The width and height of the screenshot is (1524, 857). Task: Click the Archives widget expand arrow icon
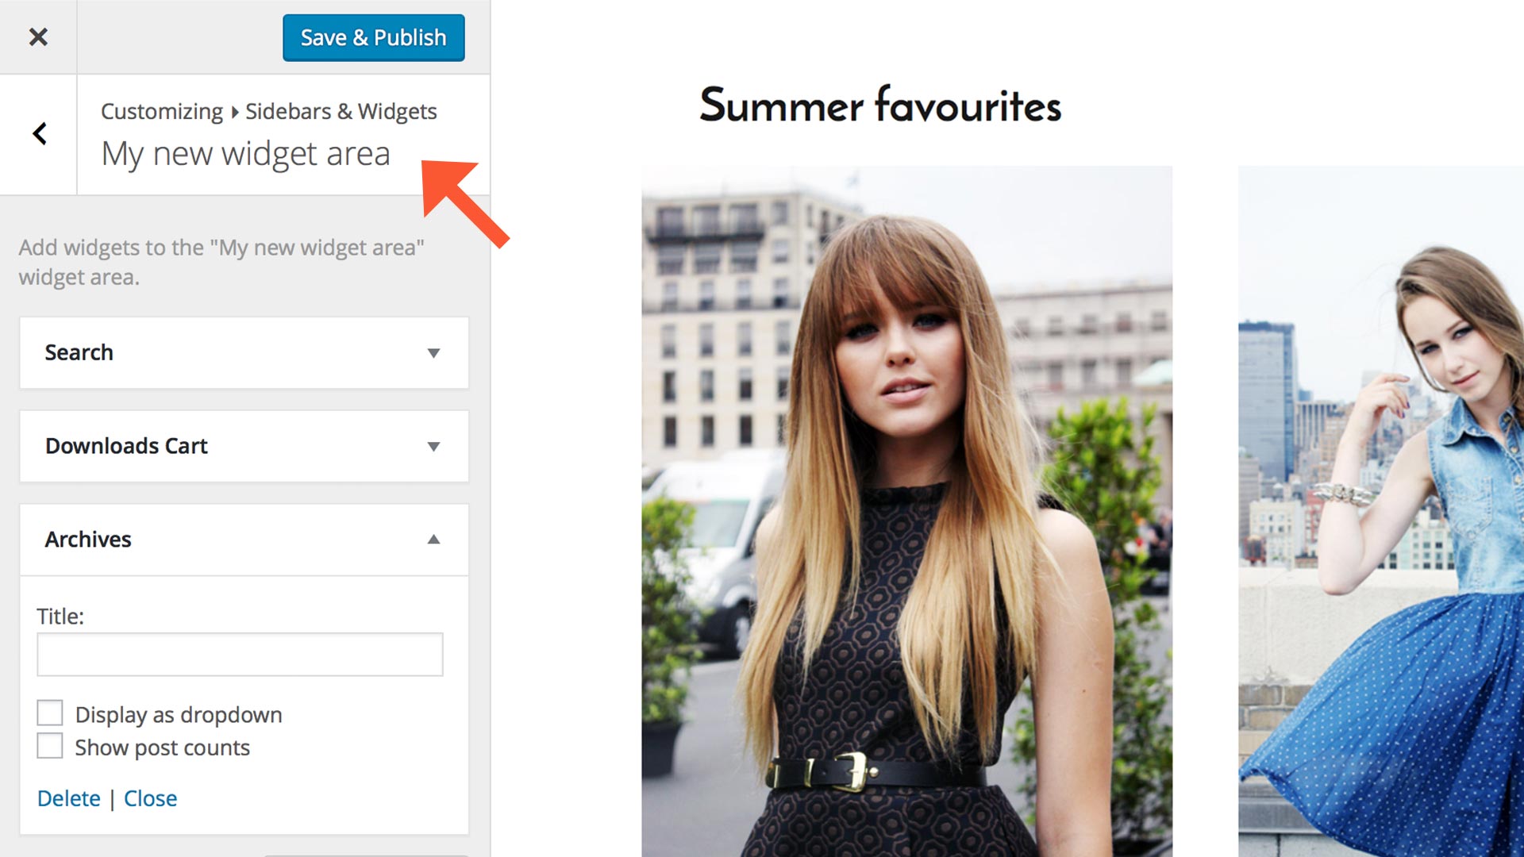tap(433, 540)
